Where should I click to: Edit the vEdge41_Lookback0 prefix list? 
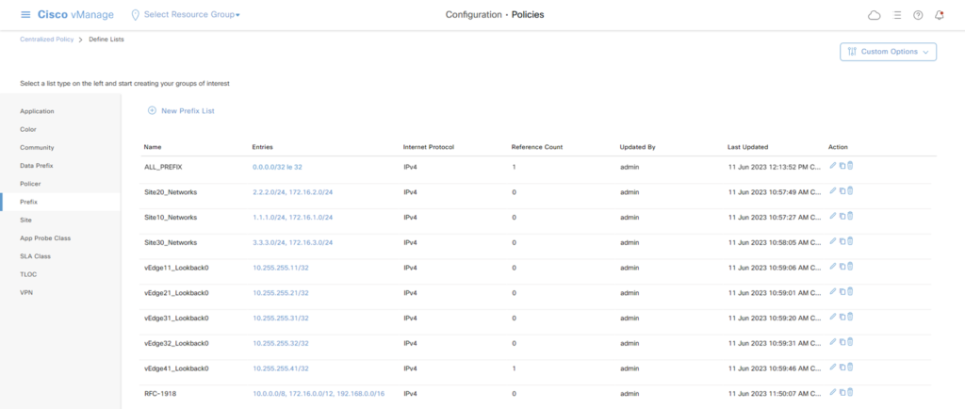click(x=832, y=368)
